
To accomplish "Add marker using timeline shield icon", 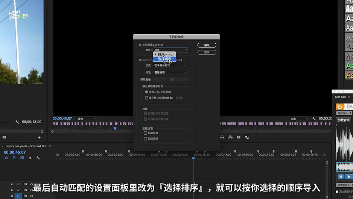I will 30,158.
